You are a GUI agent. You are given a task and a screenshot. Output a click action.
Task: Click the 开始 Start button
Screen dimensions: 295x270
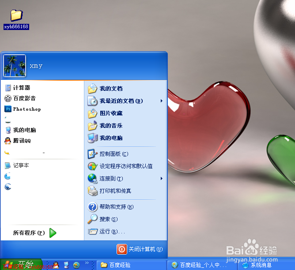(x=21, y=265)
